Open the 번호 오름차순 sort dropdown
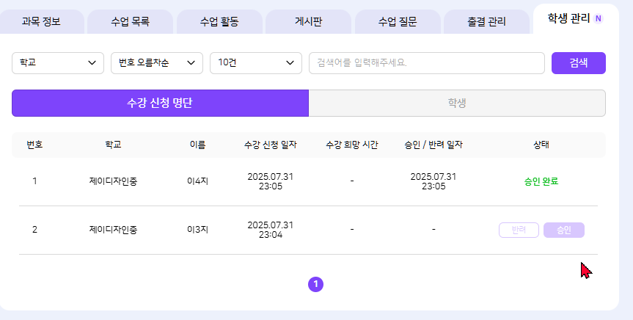The width and height of the screenshot is (633, 320). [x=156, y=63]
